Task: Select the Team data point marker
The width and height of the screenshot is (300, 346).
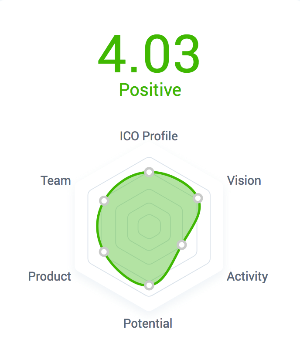Action: click(x=103, y=201)
